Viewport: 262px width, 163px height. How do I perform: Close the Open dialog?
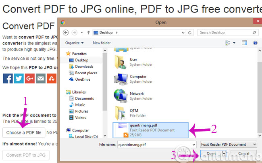pos(258,21)
